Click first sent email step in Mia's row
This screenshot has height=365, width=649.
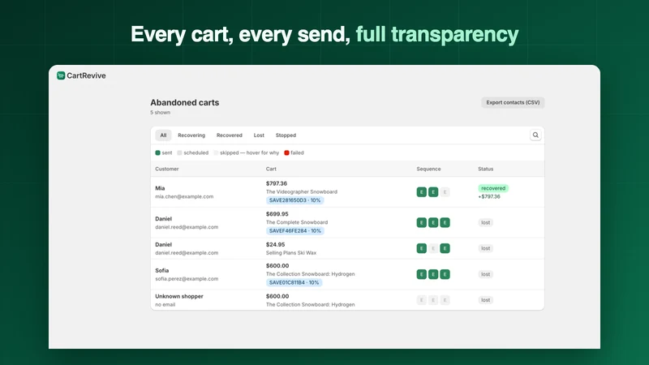click(x=421, y=192)
